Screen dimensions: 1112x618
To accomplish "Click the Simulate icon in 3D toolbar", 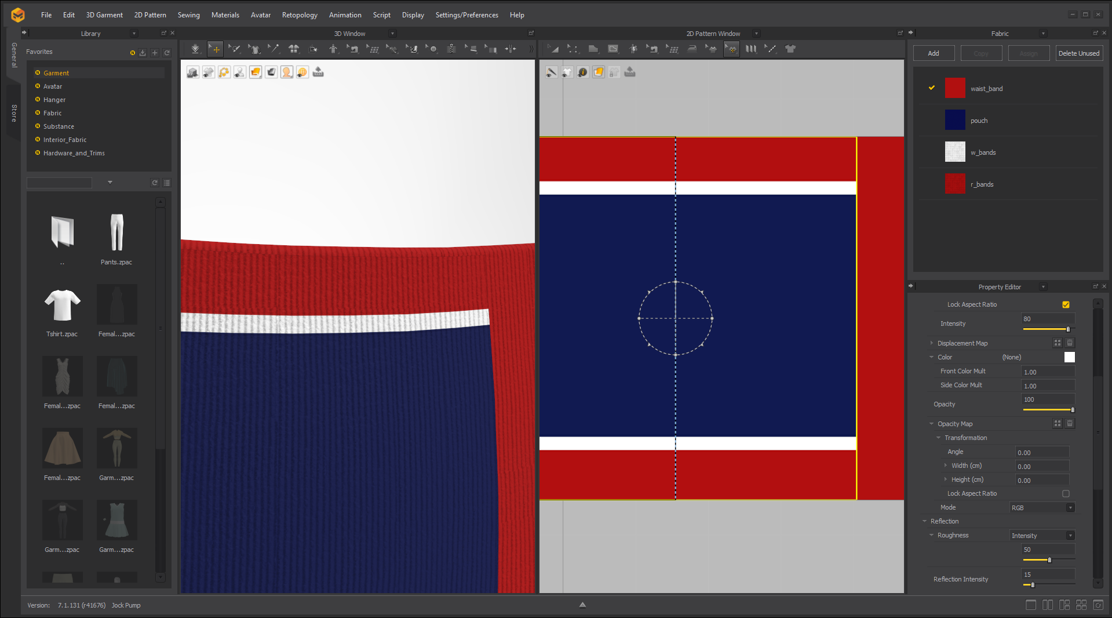I will [x=195, y=49].
